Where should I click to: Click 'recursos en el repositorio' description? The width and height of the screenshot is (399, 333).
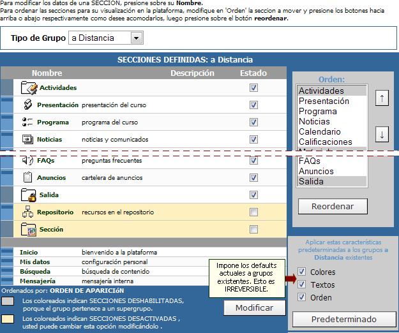pos(118,212)
